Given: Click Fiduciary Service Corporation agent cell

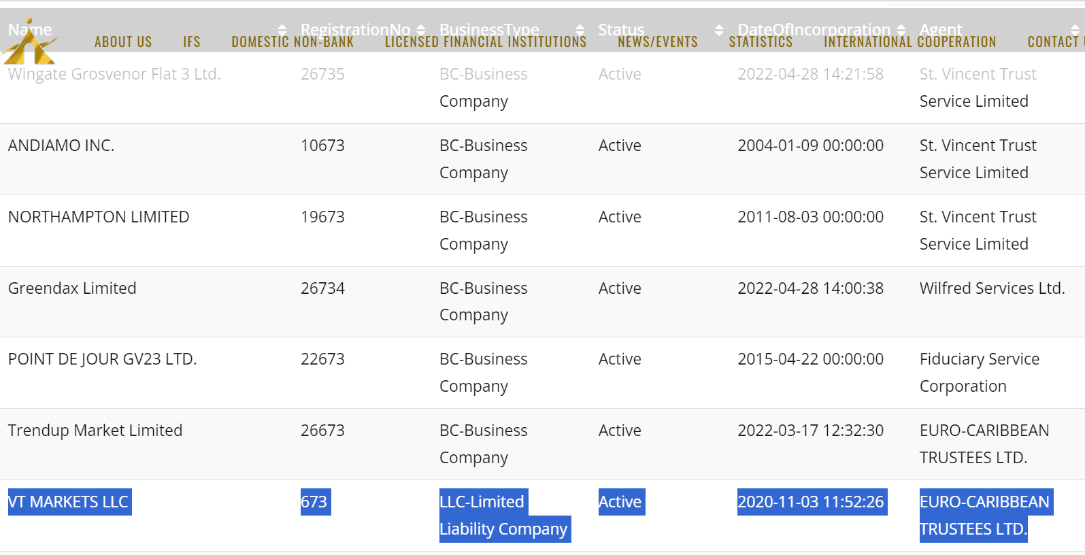Looking at the screenshot, I should (980, 373).
